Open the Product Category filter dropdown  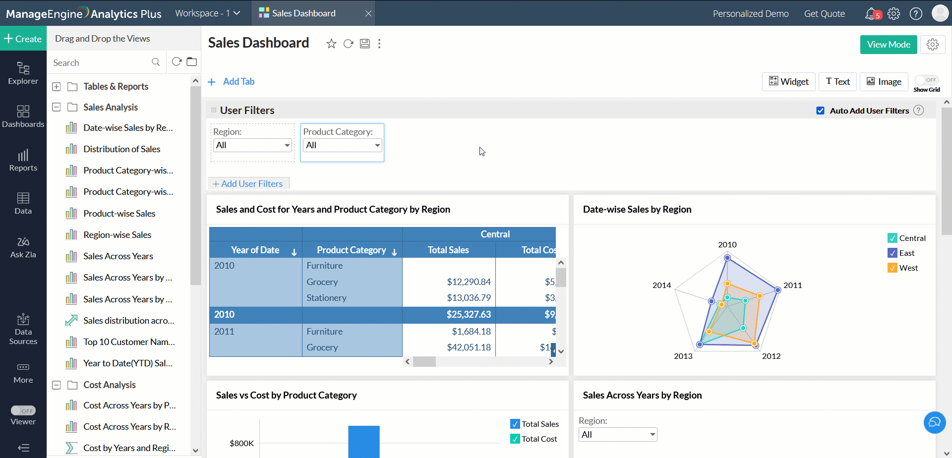tap(342, 145)
